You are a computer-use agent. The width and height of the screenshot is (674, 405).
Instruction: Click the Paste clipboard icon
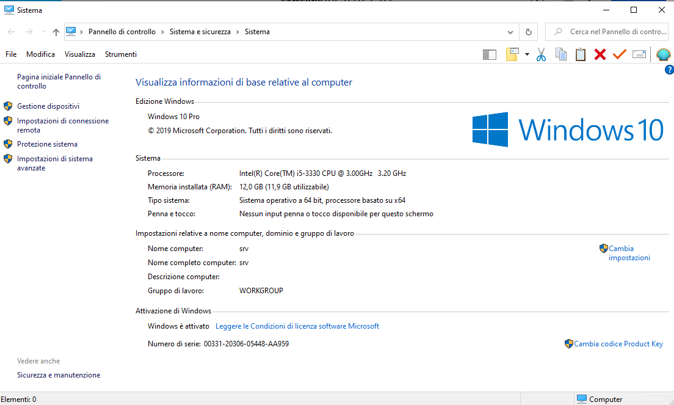(581, 54)
